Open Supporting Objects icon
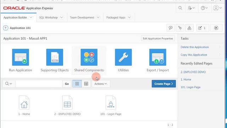 tap(55, 57)
